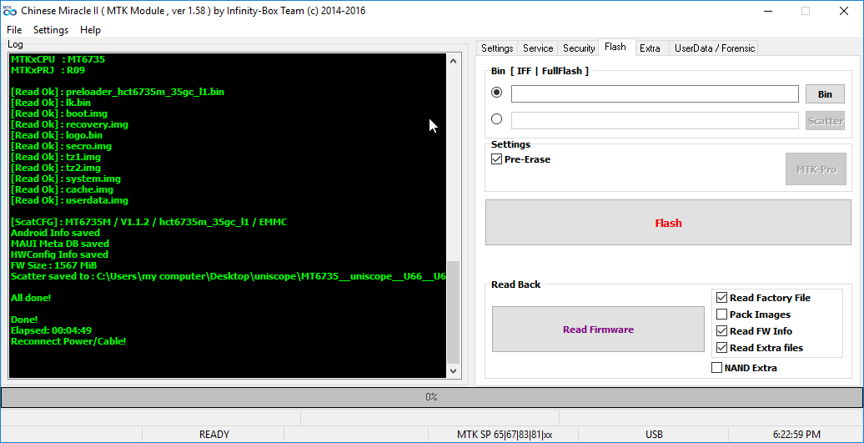Screen dimensions: 864x443
Task: Click the log scrollbar down arrow
Action: pos(453,370)
